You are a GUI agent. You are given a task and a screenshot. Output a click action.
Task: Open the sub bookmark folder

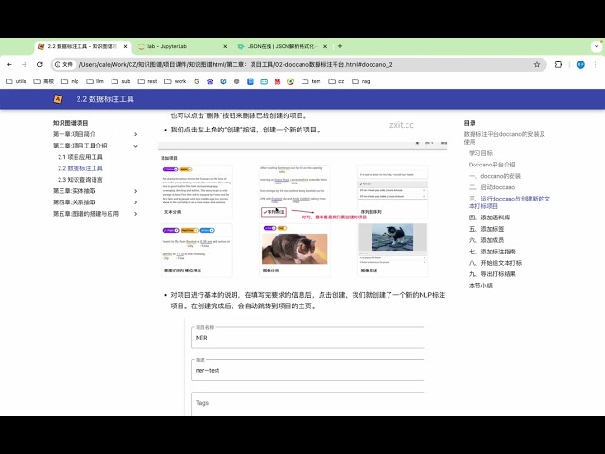[121, 81]
